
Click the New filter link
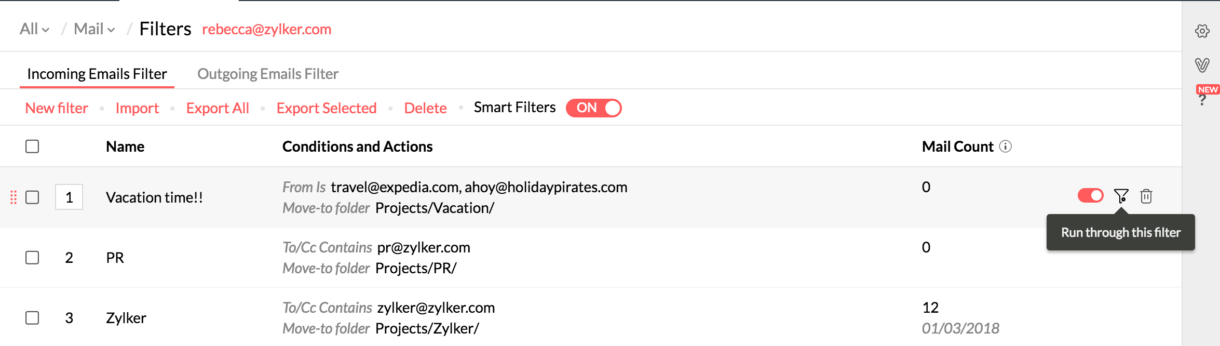[57, 108]
